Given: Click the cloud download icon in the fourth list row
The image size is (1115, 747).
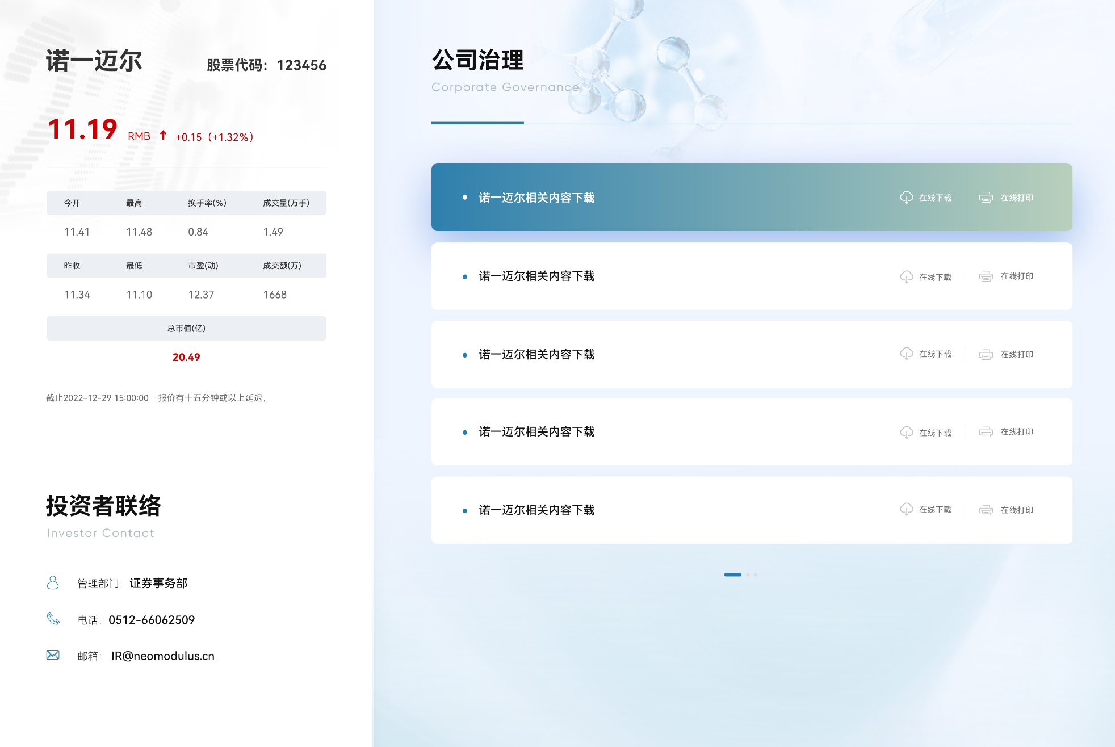Looking at the screenshot, I should [907, 432].
